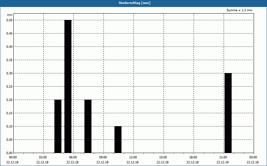
Task: Select the 0,30 y-axis value
Action: tap(9, 73)
